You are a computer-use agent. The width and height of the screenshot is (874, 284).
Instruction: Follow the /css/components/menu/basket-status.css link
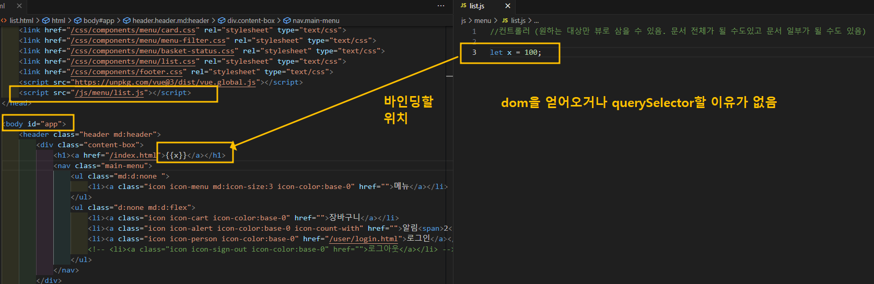click(152, 51)
